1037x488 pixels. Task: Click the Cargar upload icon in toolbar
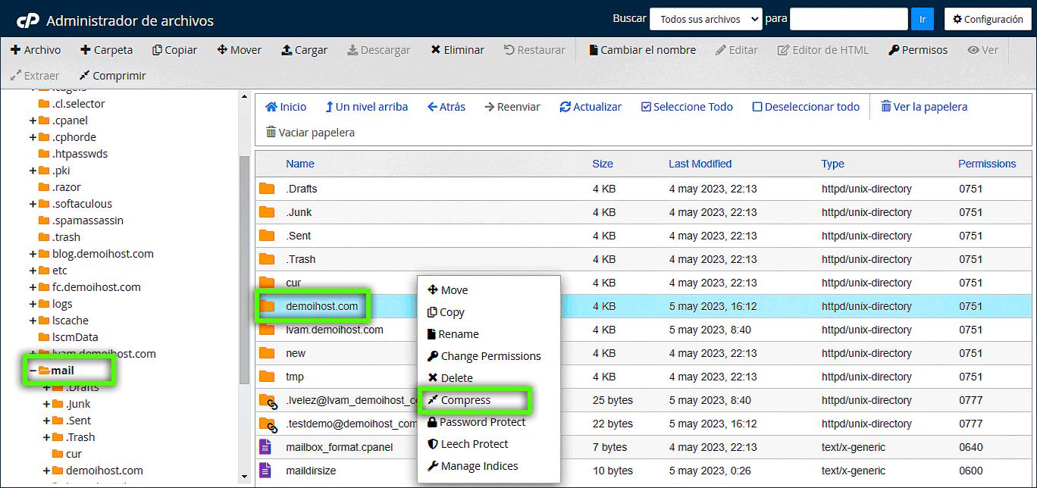pyautogui.click(x=287, y=50)
